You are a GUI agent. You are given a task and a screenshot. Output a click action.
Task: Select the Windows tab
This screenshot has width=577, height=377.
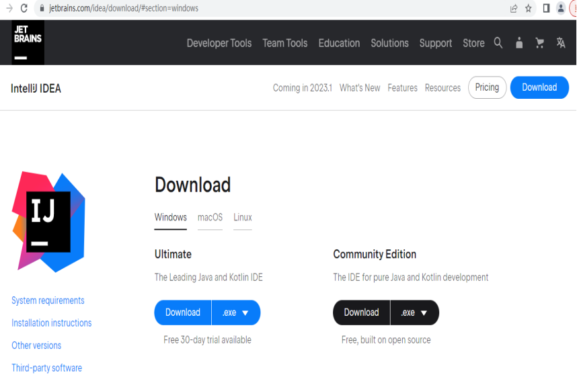tap(170, 217)
